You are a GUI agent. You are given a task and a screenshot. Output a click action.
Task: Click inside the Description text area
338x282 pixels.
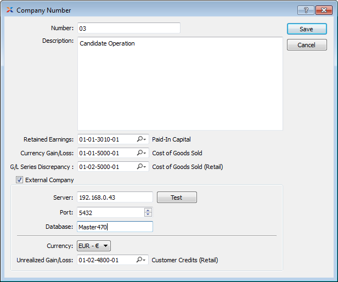tap(179, 83)
